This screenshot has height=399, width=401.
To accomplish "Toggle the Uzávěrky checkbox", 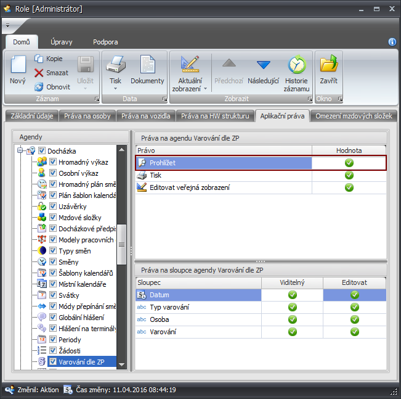I will [53, 207].
